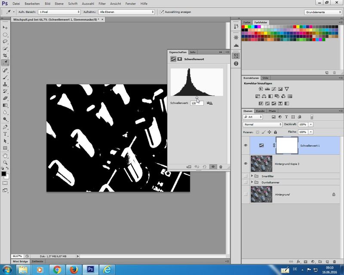The width and height of the screenshot is (344, 275).
Task: Show the Hintergrund layer
Action: [x=246, y=195]
